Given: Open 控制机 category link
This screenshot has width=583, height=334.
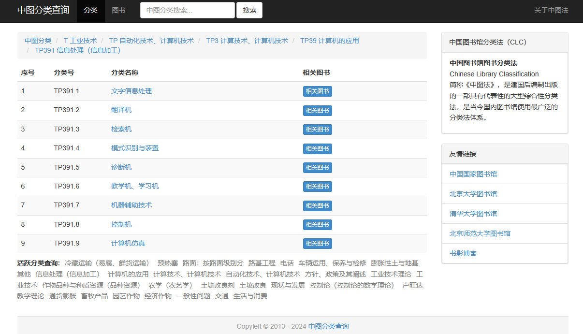Looking at the screenshot, I should (x=121, y=224).
